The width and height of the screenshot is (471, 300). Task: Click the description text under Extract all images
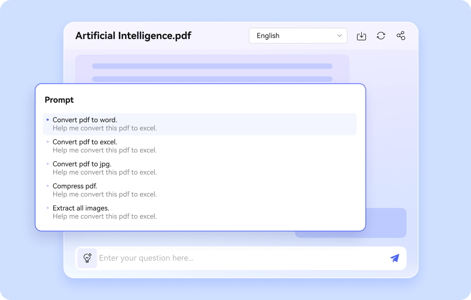[x=105, y=216]
